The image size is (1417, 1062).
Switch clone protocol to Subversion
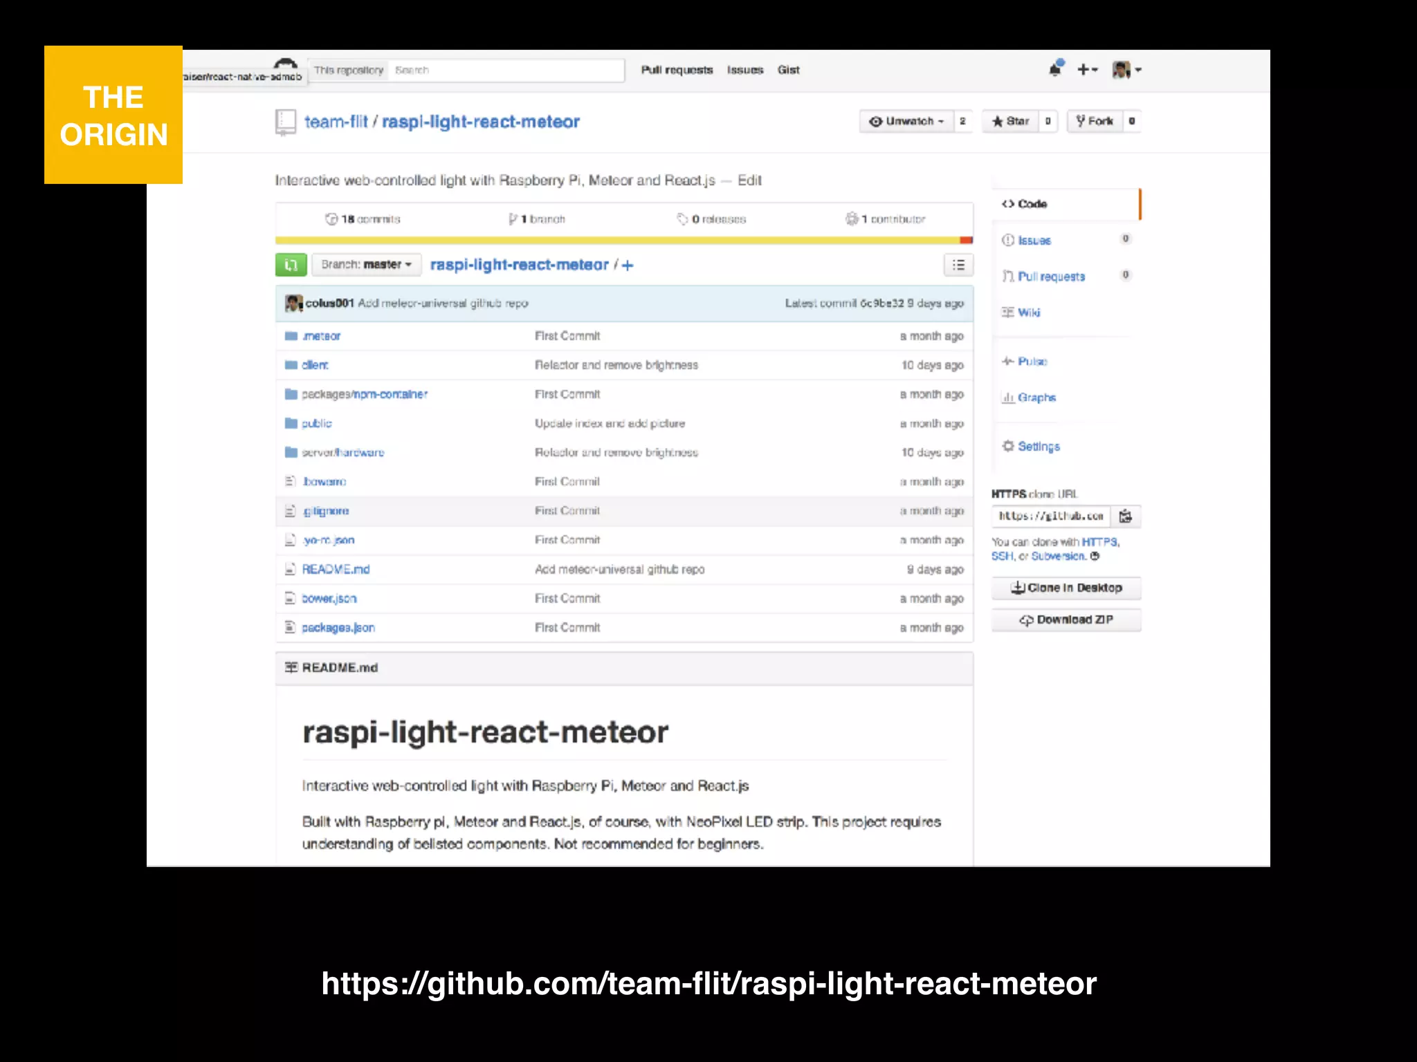pos(1058,557)
